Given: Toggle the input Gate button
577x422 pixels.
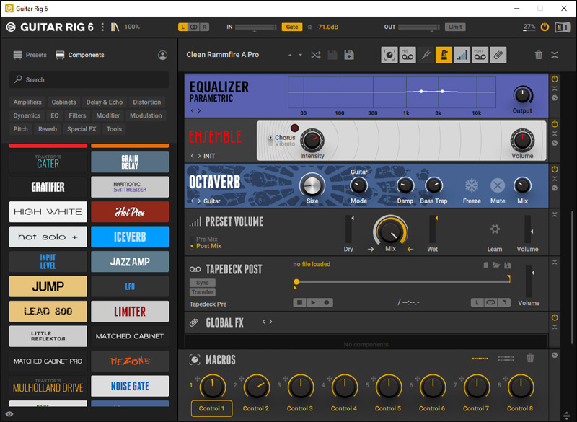Looking at the screenshot, I should click(x=291, y=27).
